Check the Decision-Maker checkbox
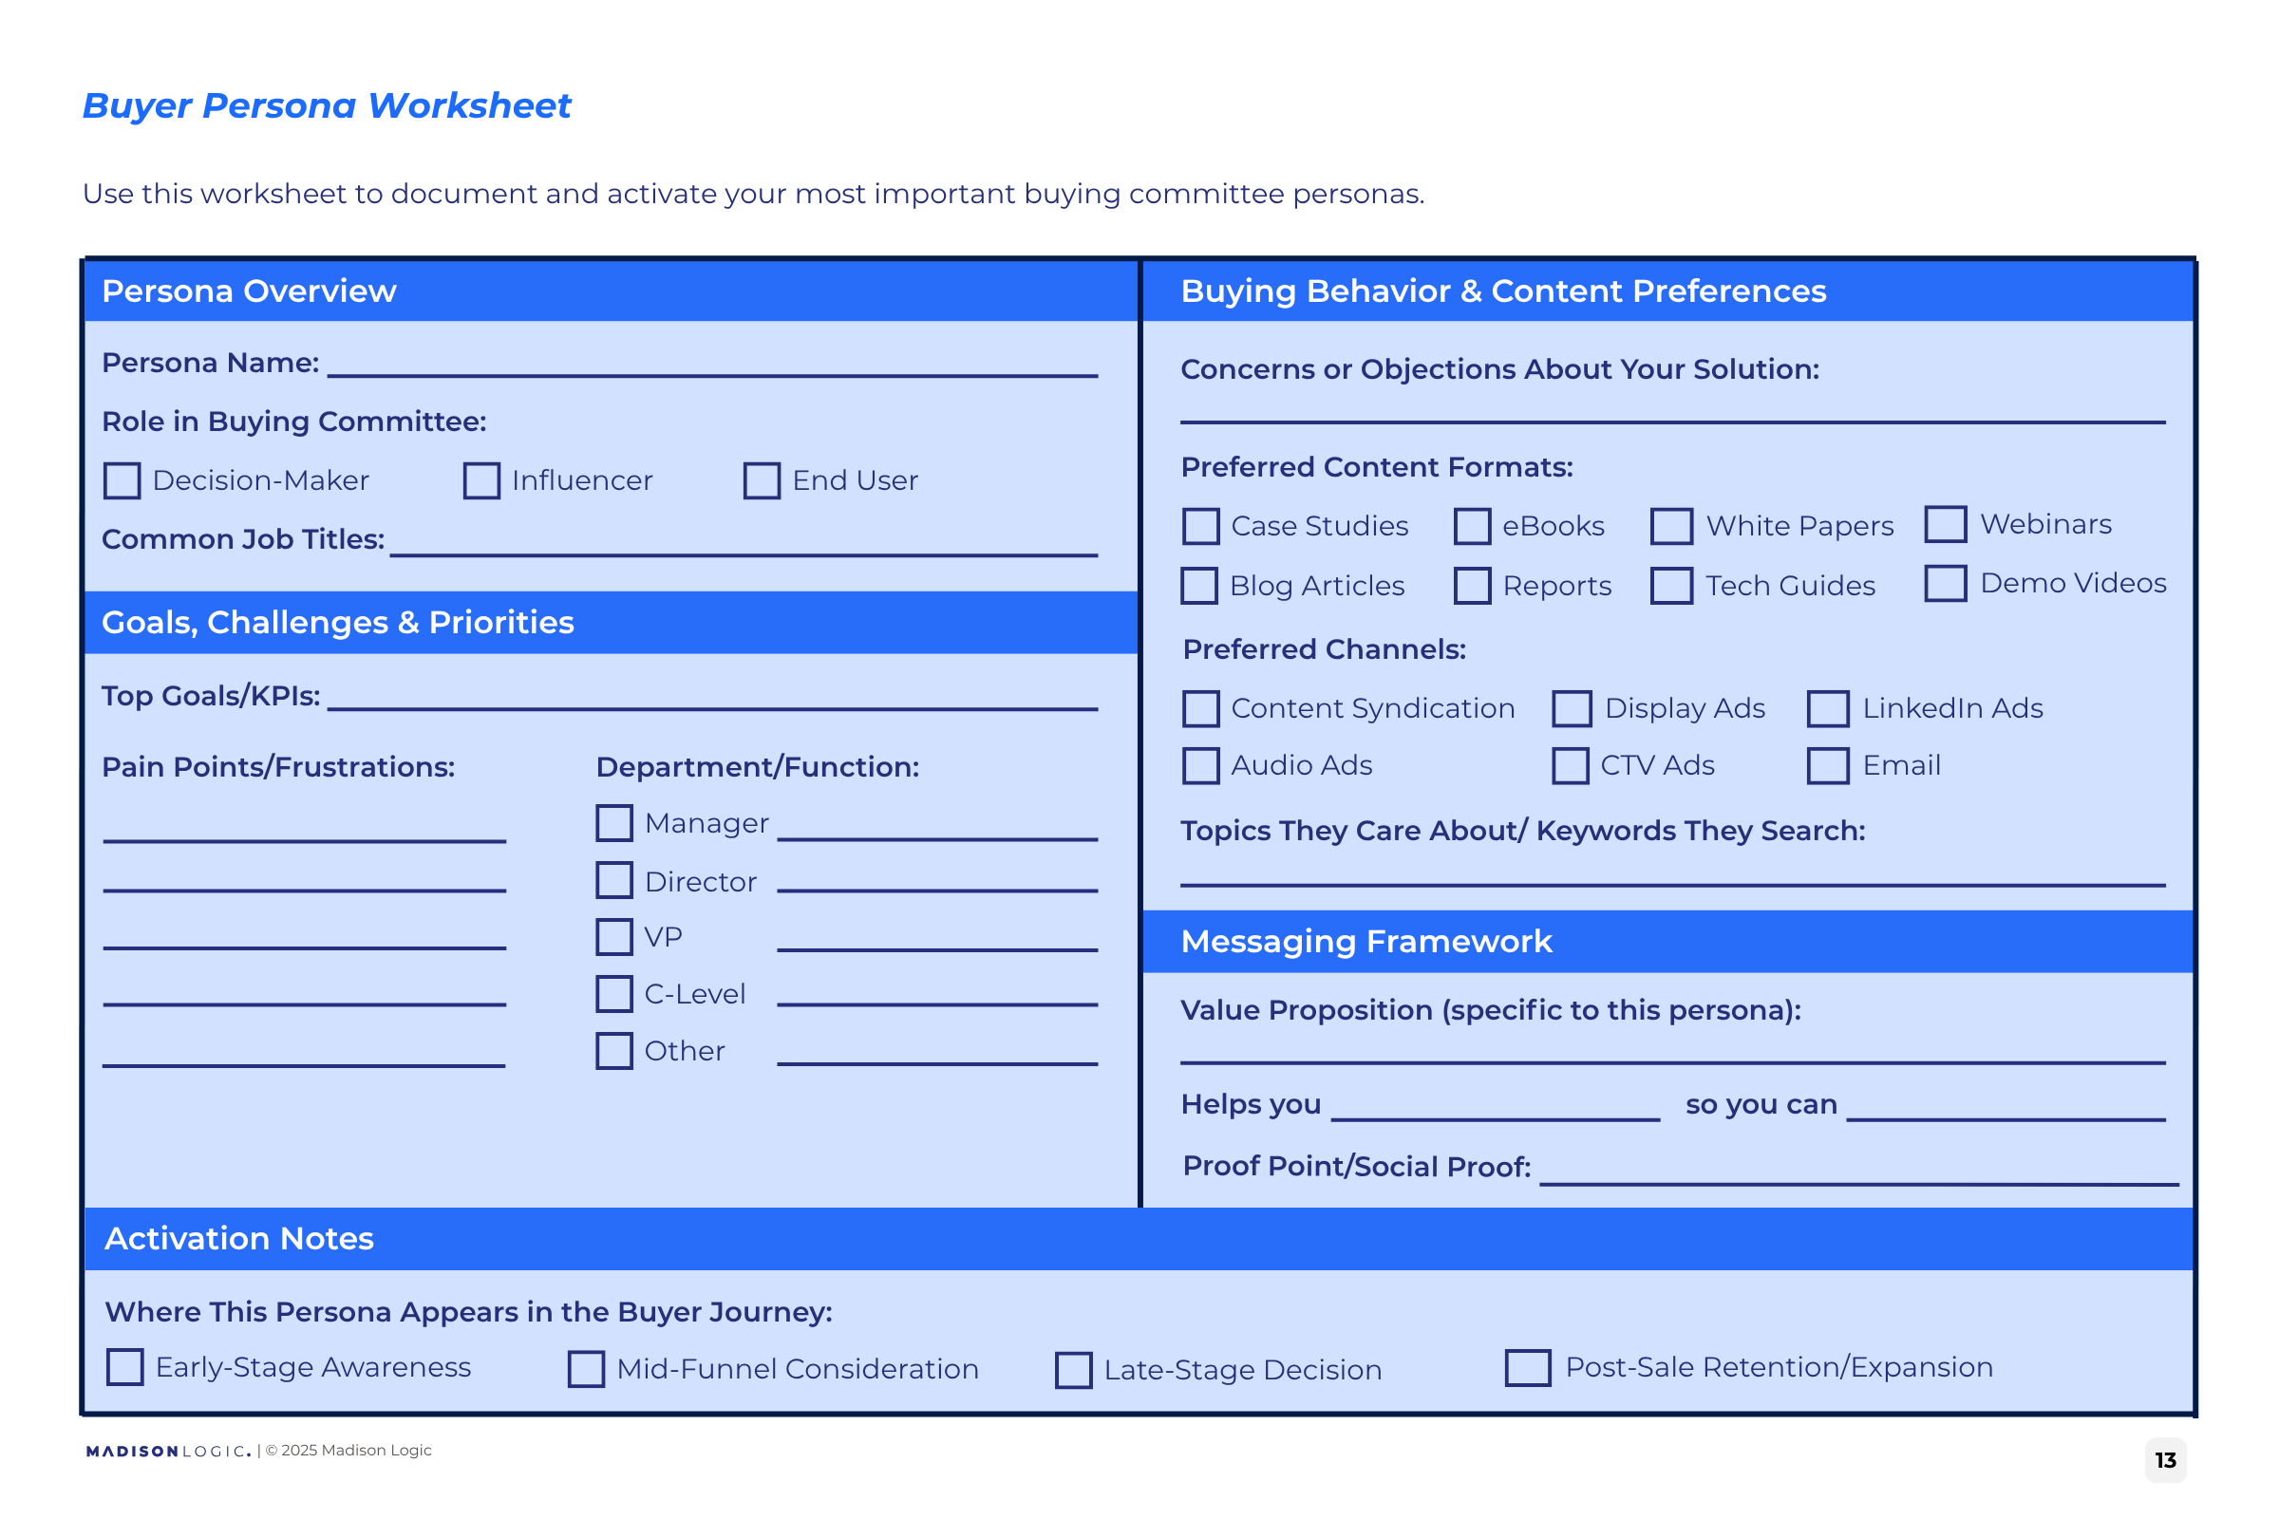2279x1519 pixels. coord(122,480)
